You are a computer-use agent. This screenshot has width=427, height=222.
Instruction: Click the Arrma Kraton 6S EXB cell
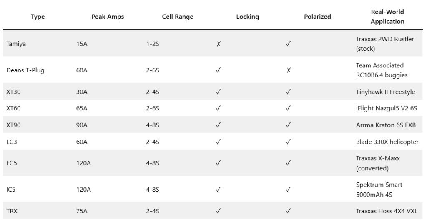point(384,125)
